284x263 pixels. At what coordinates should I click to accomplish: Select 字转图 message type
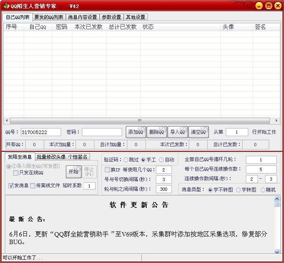246,190
